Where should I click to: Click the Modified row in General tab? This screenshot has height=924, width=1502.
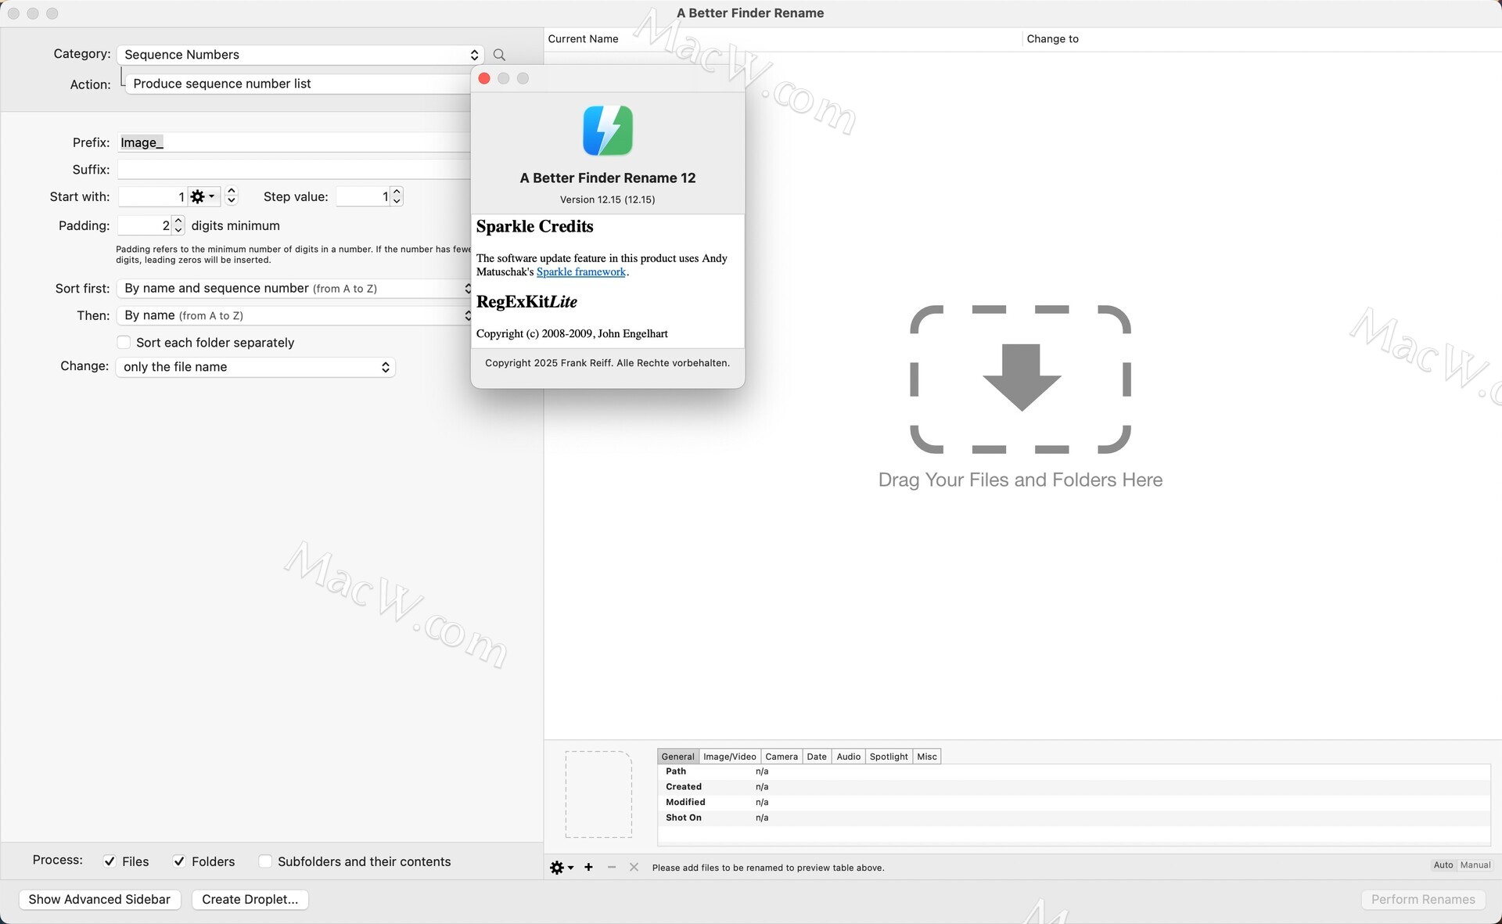pyautogui.click(x=1073, y=802)
